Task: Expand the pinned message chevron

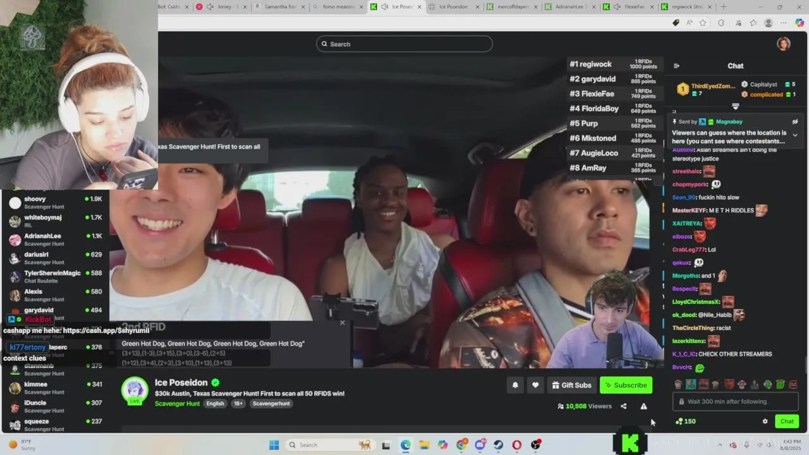Action: pyautogui.click(x=795, y=135)
